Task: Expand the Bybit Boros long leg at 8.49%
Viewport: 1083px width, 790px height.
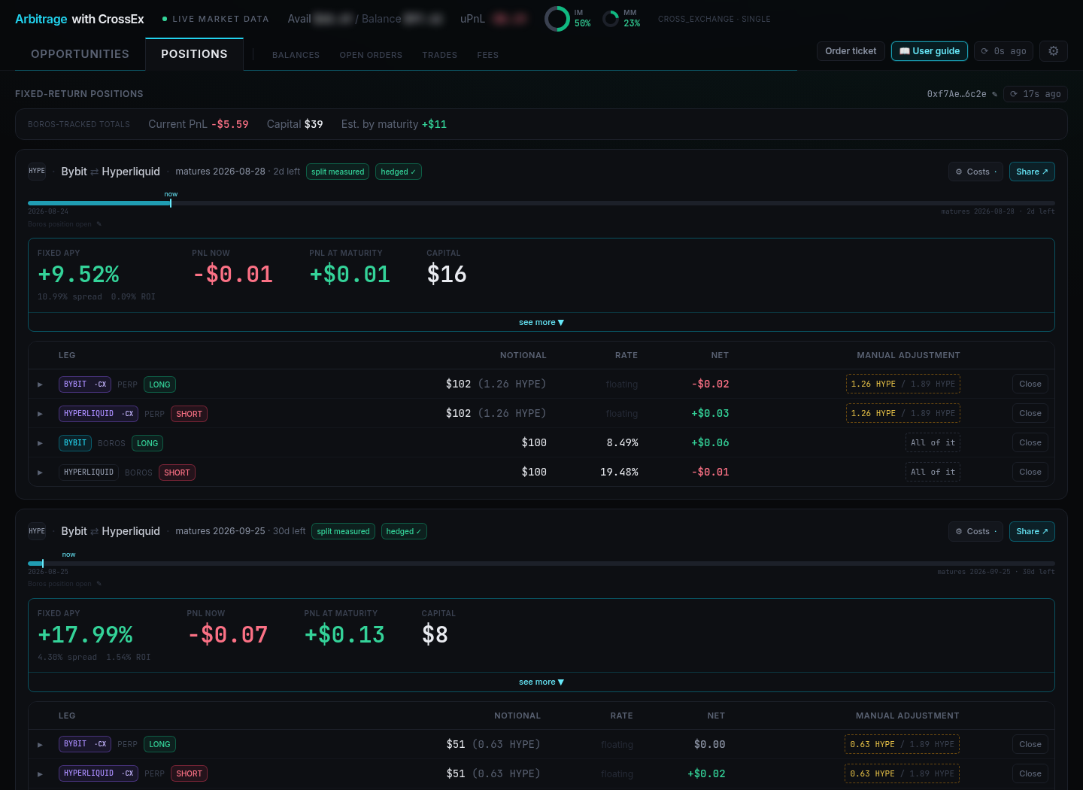Action: (x=41, y=443)
